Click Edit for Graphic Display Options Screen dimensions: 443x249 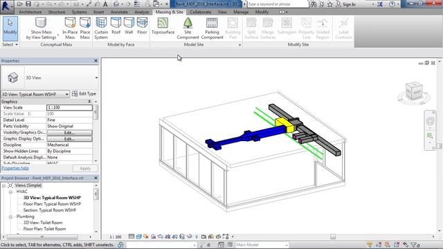[x=69, y=138]
